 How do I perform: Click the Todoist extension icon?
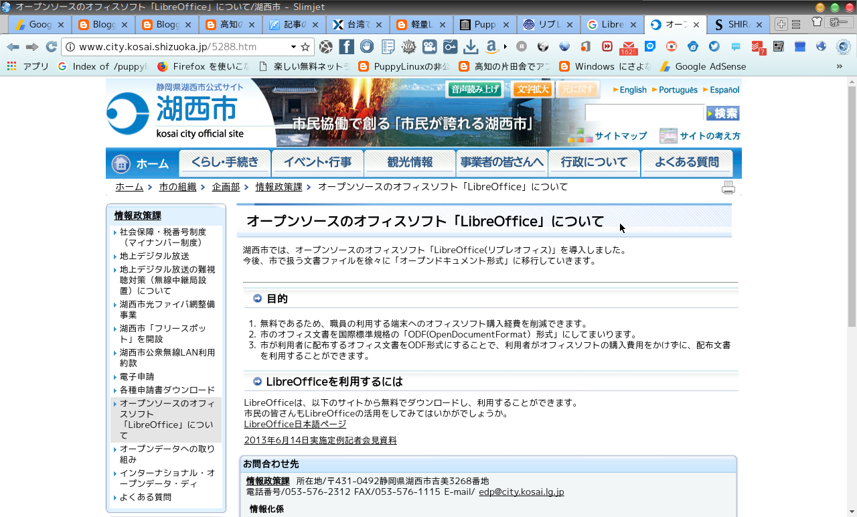coord(757,47)
